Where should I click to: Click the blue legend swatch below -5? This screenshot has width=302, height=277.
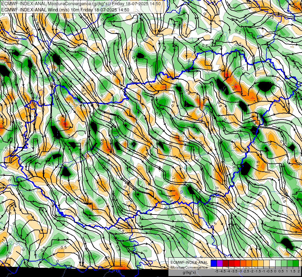click(x=214, y=263)
